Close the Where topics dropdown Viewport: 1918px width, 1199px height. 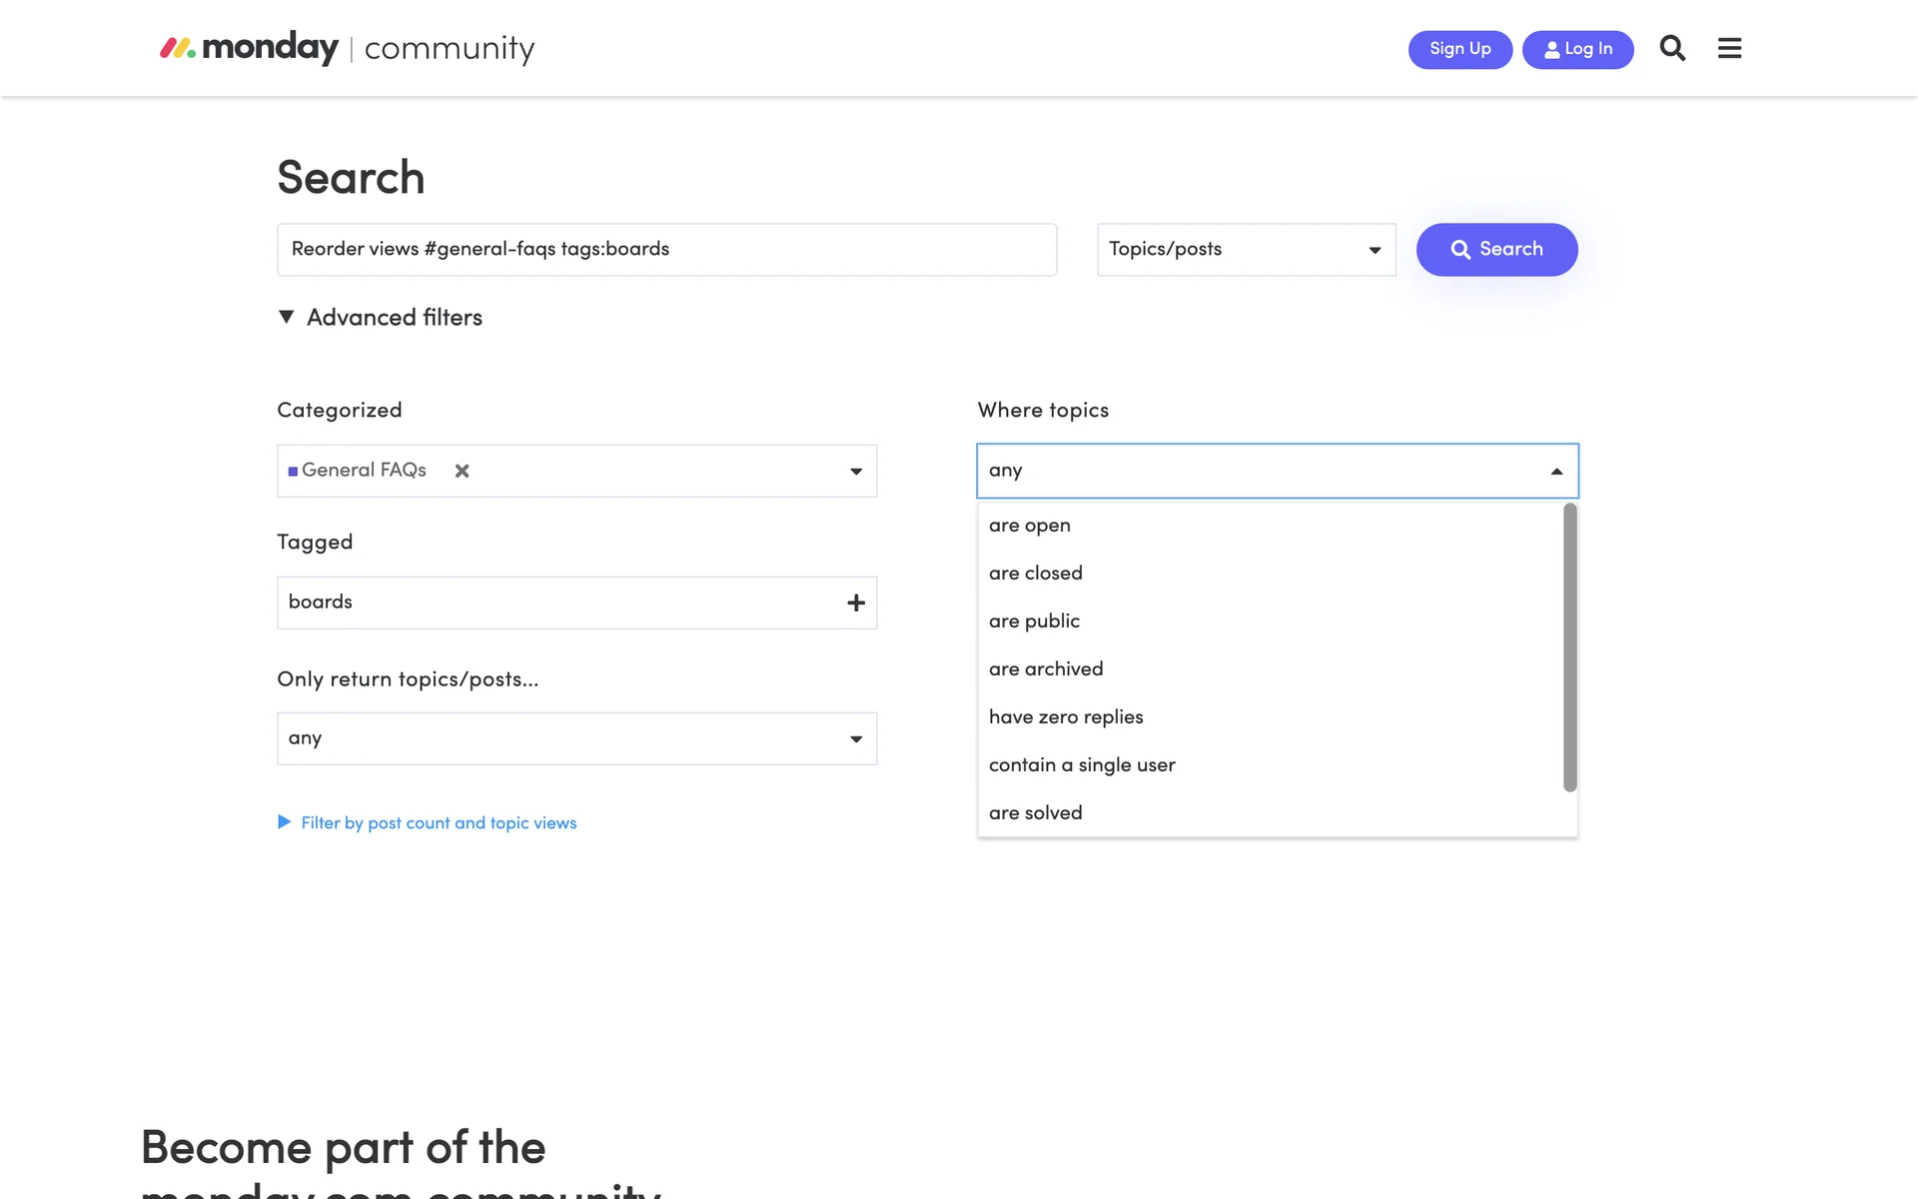pos(1556,471)
